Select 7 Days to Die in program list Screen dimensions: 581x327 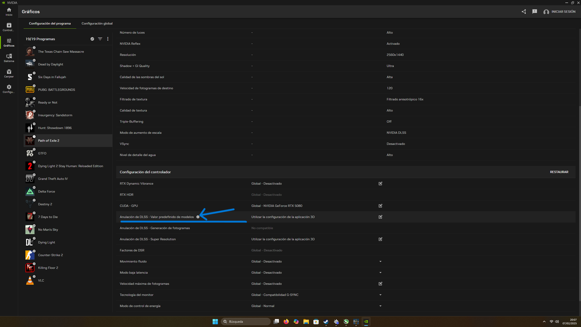pos(68,217)
